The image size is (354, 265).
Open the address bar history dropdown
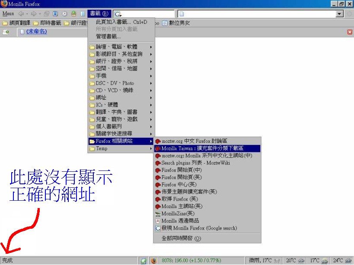[x=339, y=14]
